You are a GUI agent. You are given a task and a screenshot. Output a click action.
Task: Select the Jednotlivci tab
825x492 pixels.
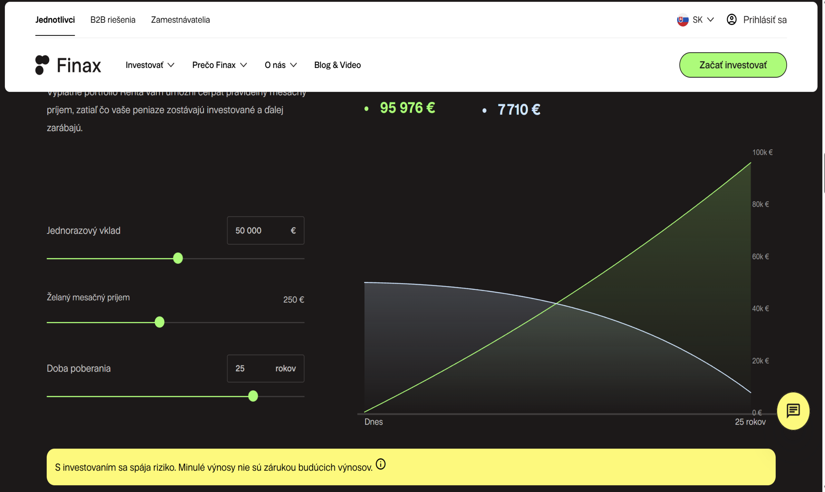pos(55,20)
